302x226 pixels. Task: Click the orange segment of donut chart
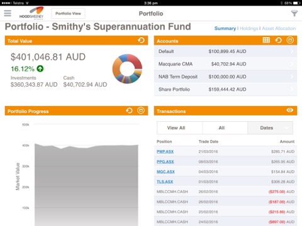pyautogui.click(x=117, y=67)
